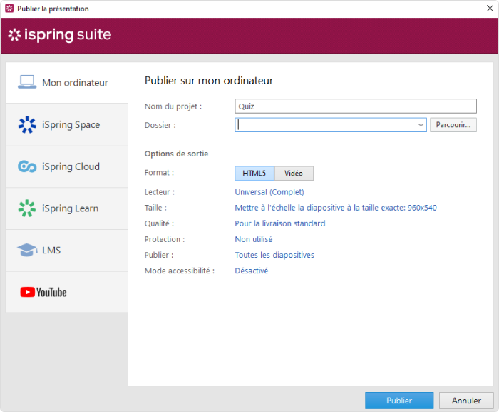Click the Options de sortie heading
This screenshot has height=412, width=499.
point(176,154)
